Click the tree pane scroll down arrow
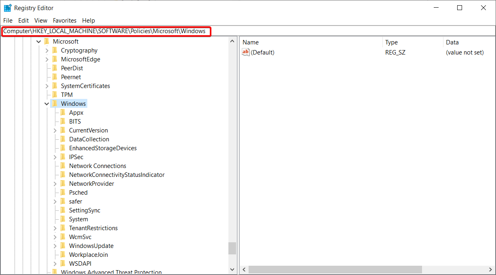 (x=232, y=269)
